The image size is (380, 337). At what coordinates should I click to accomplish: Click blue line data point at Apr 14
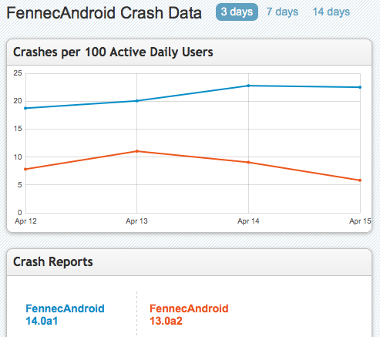click(248, 86)
